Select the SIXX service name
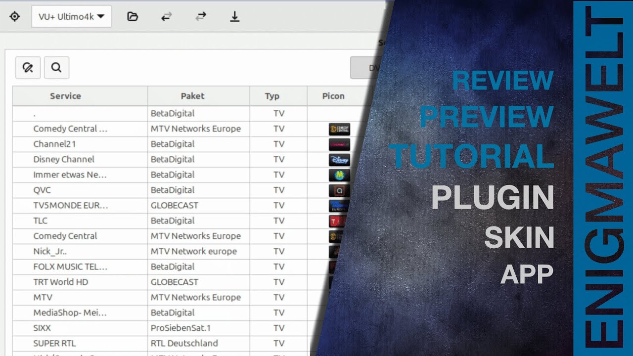The width and height of the screenshot is (633, 356). (x=42, y=328)
